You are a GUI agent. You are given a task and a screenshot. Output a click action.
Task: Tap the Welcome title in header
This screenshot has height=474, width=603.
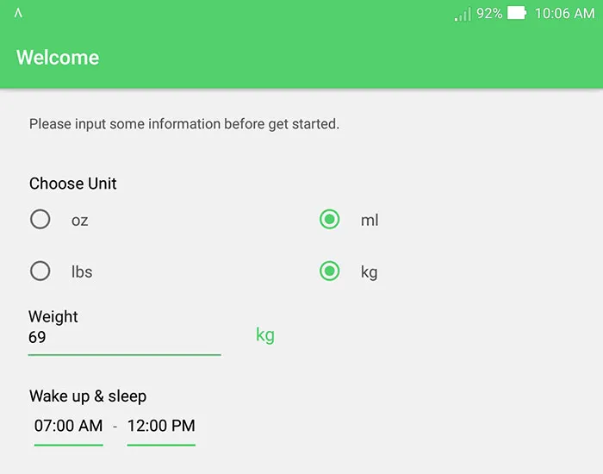coord(58,58)
